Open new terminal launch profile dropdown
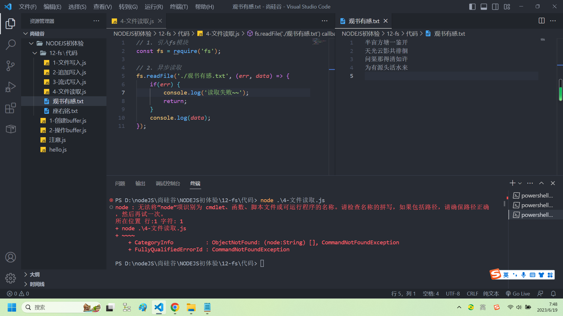This screenshot has height=316, width=563. point(520,183)
